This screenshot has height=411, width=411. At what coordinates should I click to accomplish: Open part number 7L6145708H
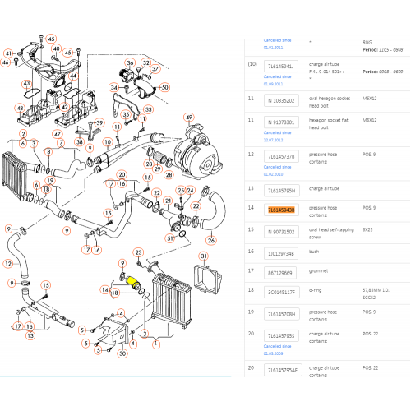point(282,314)
